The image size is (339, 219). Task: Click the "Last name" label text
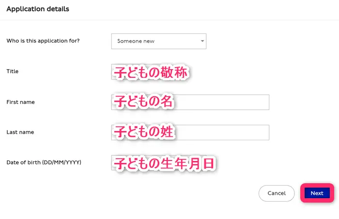pyautogui.click(x=20, y=132)
